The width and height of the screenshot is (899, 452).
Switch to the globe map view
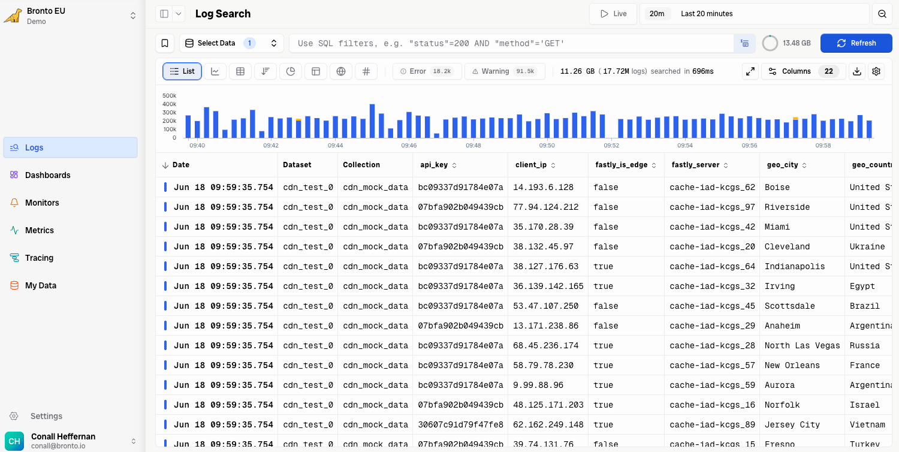coord(341,71)
